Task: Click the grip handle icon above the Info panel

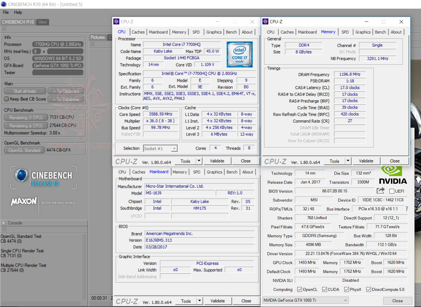Action: [4, 29]
